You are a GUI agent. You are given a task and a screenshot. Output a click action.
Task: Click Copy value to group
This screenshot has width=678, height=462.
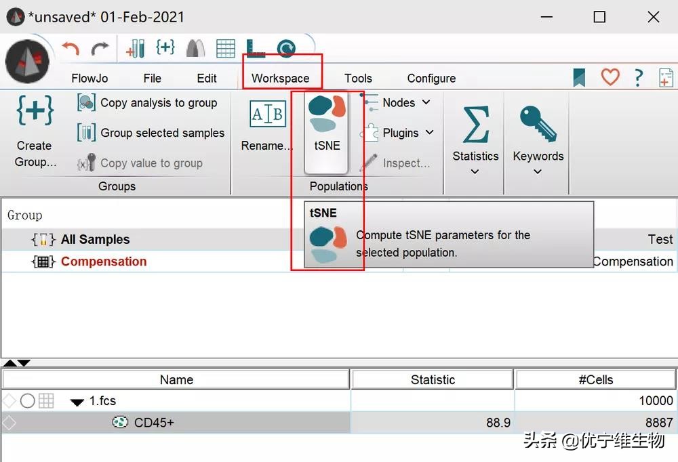140,163
